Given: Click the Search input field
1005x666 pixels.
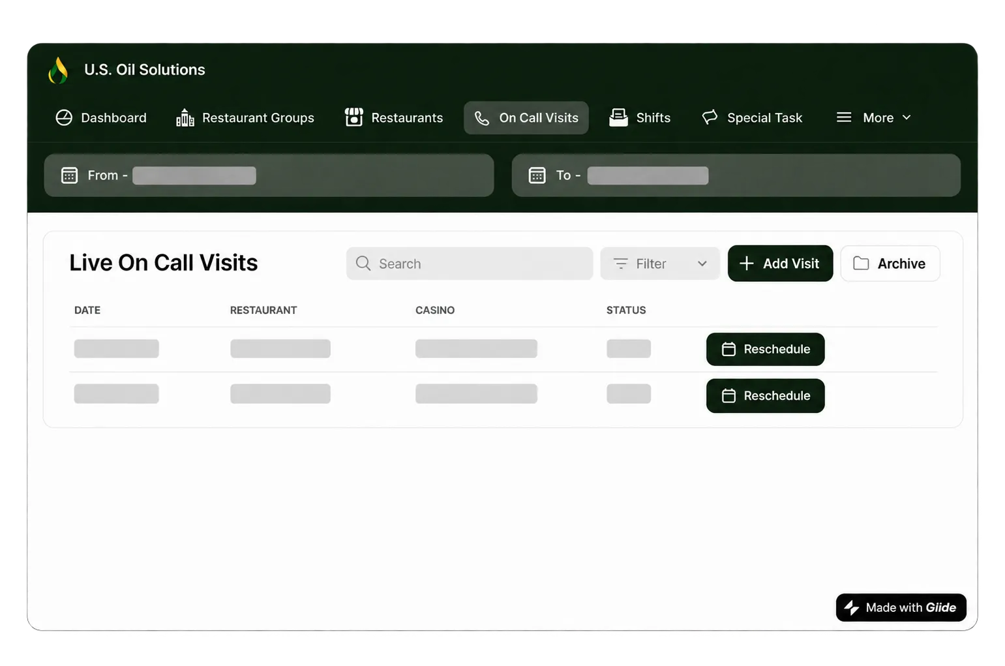Looking at the screenshot, I should pyautogui.click(x=470, y=264).
